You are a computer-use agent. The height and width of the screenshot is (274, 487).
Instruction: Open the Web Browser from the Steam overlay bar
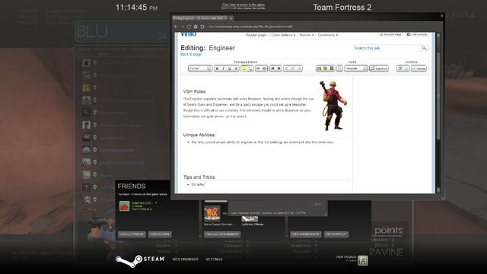click(185, 259)
